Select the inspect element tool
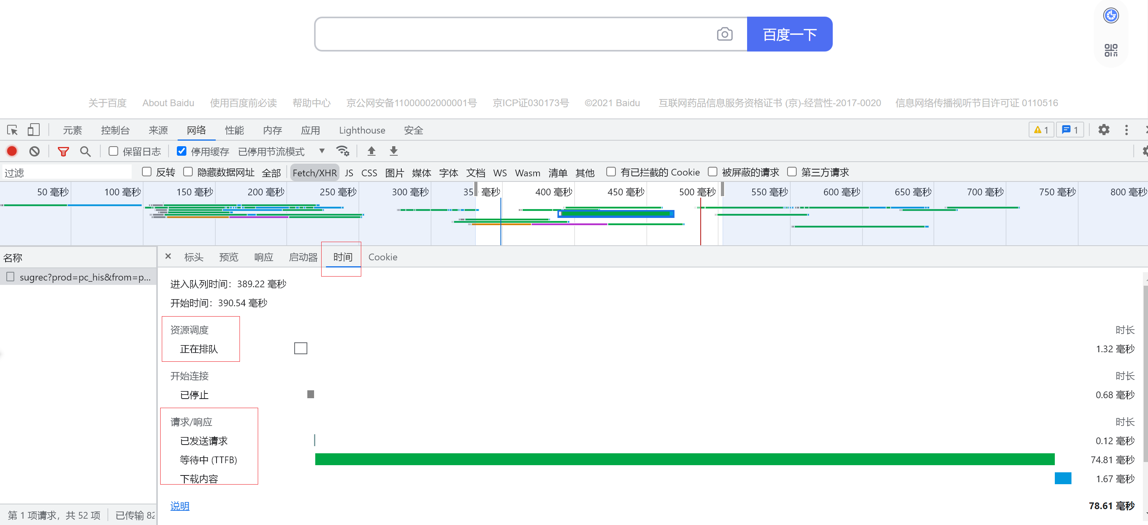The width and height of the screenshot is (1148, 525). (11, 130)
